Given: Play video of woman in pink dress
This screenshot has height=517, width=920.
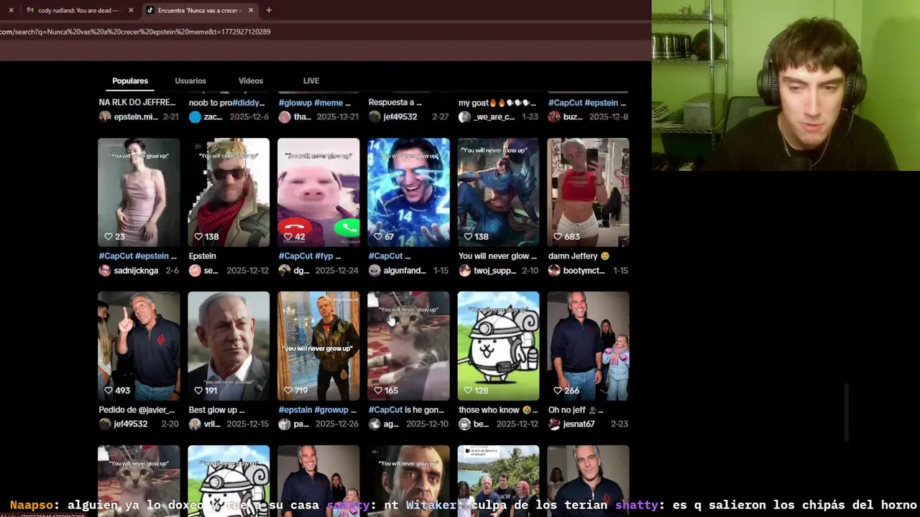Looking at the screenshot, I should pyautogui.click(x=139, y=192).
